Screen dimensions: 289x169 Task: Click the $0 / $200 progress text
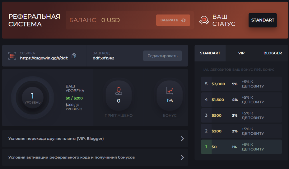[x=74, y=98]
